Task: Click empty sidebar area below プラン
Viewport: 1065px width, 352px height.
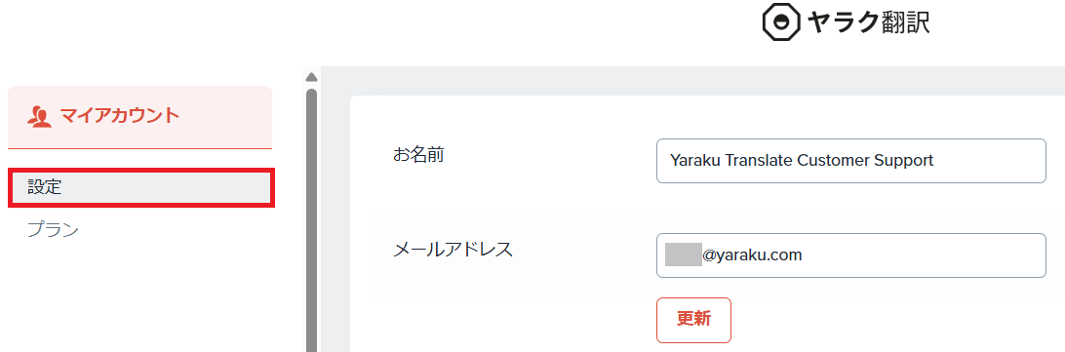Action: click(141, 299)
